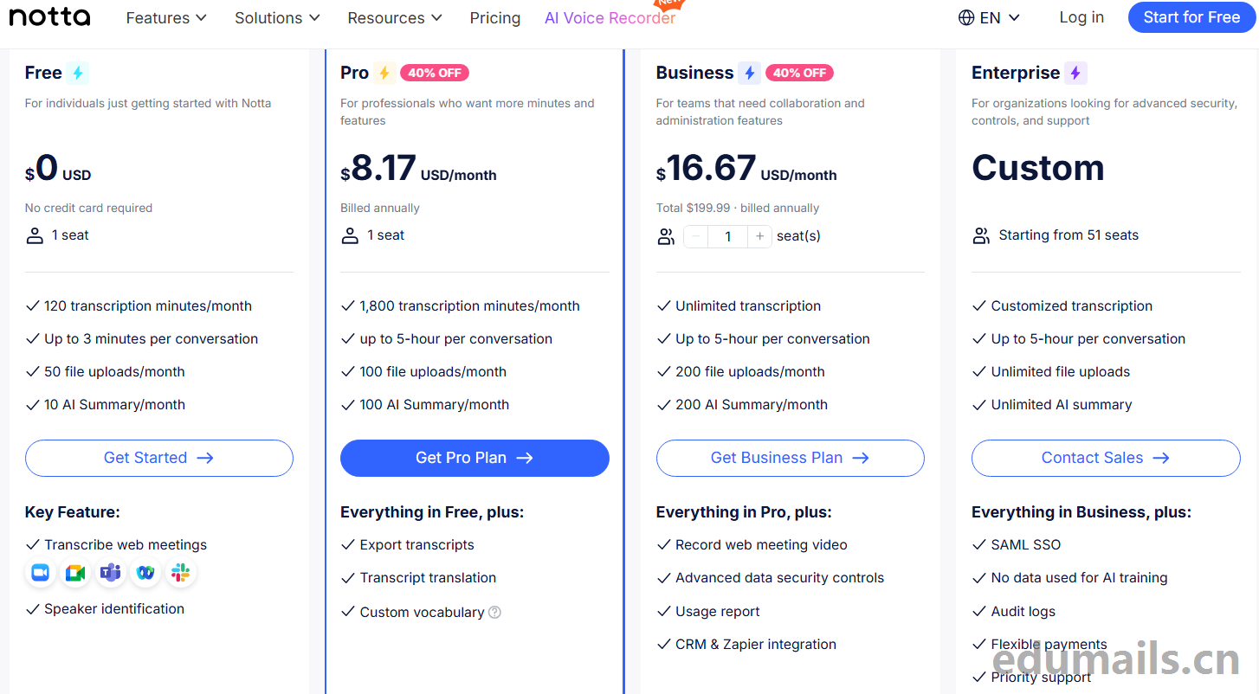The image size is (1259, 694).
Task: Click the globe language icon
Action: coord(966,17)
